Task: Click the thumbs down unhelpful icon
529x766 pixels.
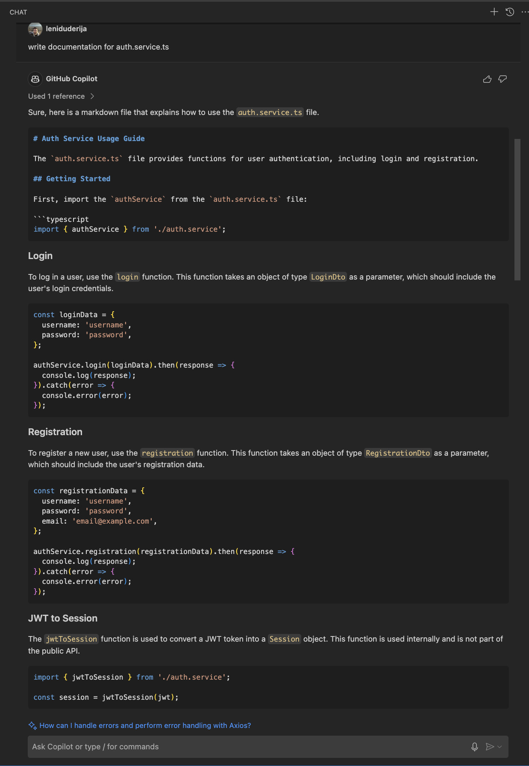Action: coord(503,79)
